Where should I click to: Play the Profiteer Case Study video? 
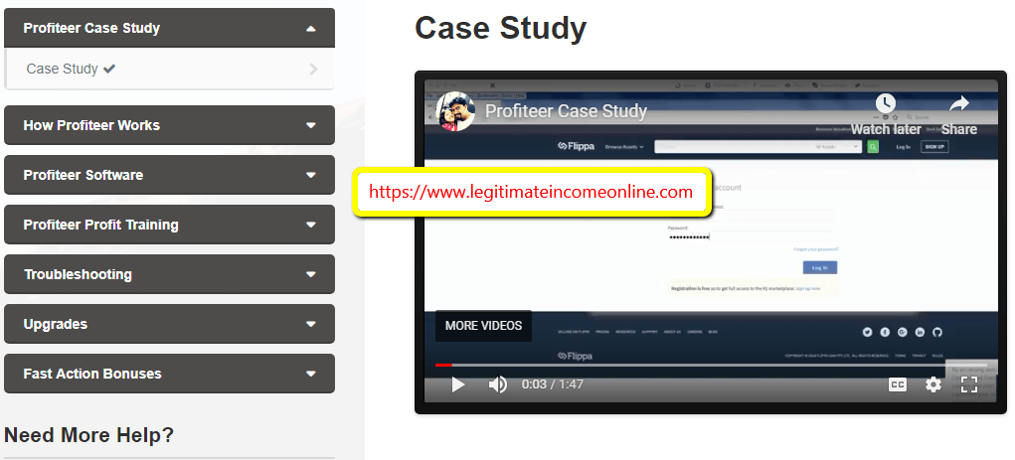457,384
